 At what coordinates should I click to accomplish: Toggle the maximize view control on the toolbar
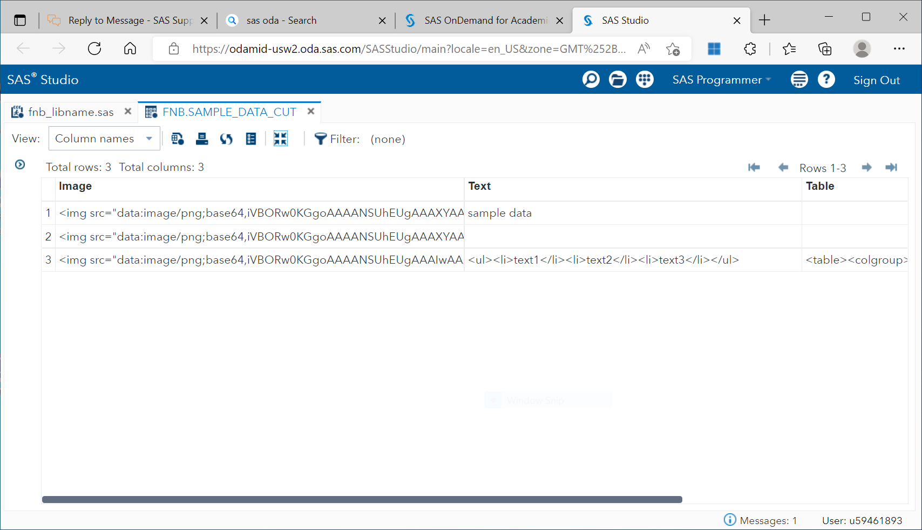(280, 139)
